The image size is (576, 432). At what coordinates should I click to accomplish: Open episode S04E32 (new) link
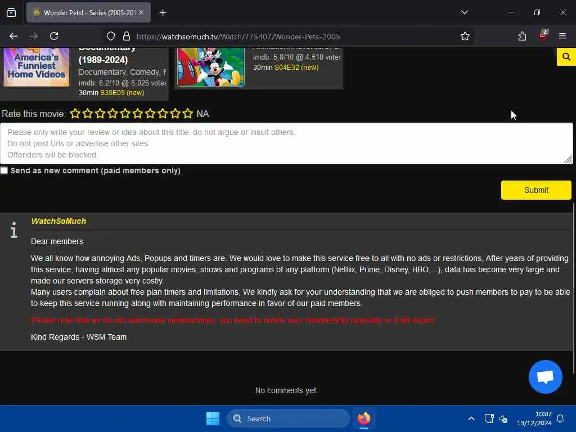(296, 67)
